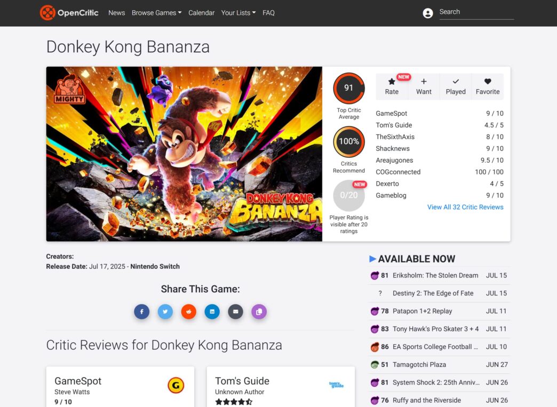This screenshot has width=557, height=407.
Task: Open the Calendar menu item
Action: tap(201, 13)
